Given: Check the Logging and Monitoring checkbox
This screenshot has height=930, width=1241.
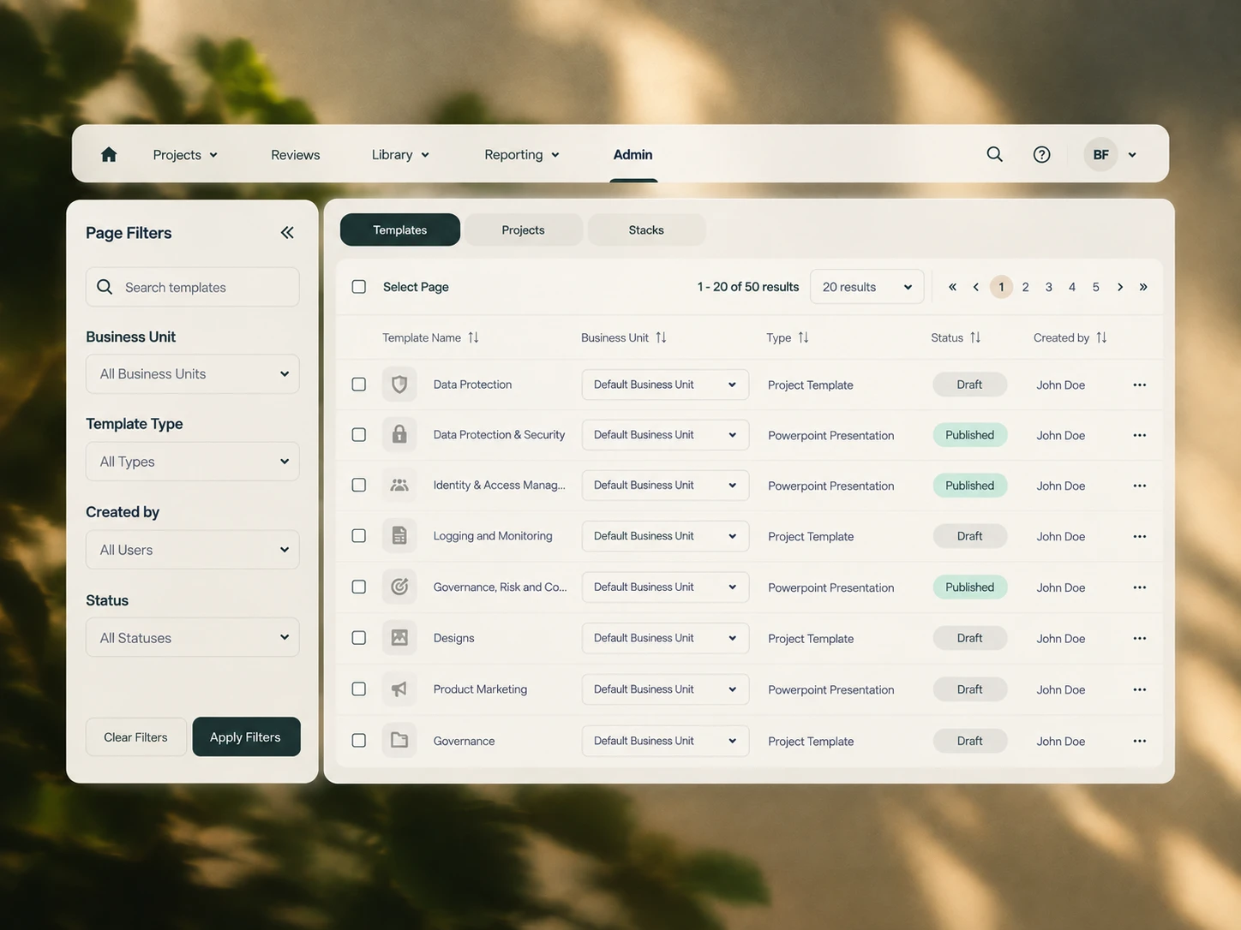Looking at the screenshot, I should pyautogui.click(x=359, y=535).
